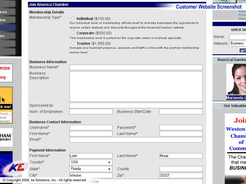Click the 'AmericaChambe' sidebar heading
246x184 pixels.
pyautogui.click(x=232, y=60)
